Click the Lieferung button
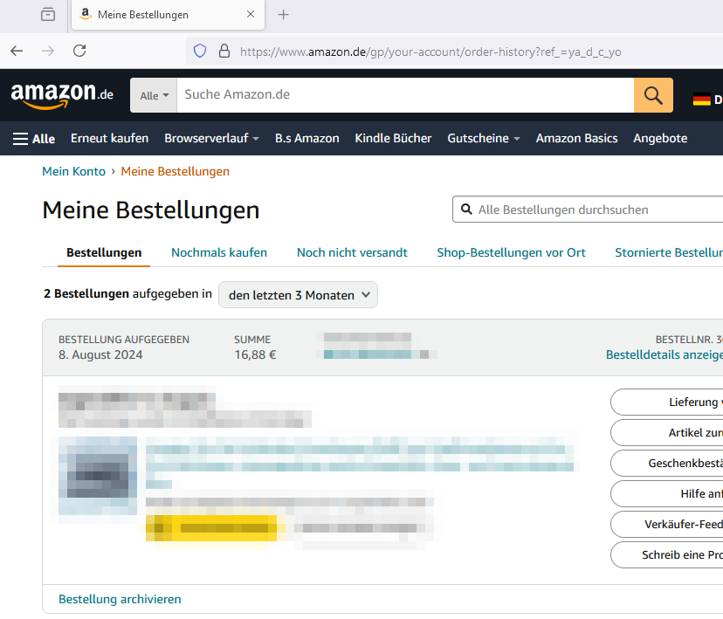This screenshot has height=619, width=723. [x=667, y=402]
